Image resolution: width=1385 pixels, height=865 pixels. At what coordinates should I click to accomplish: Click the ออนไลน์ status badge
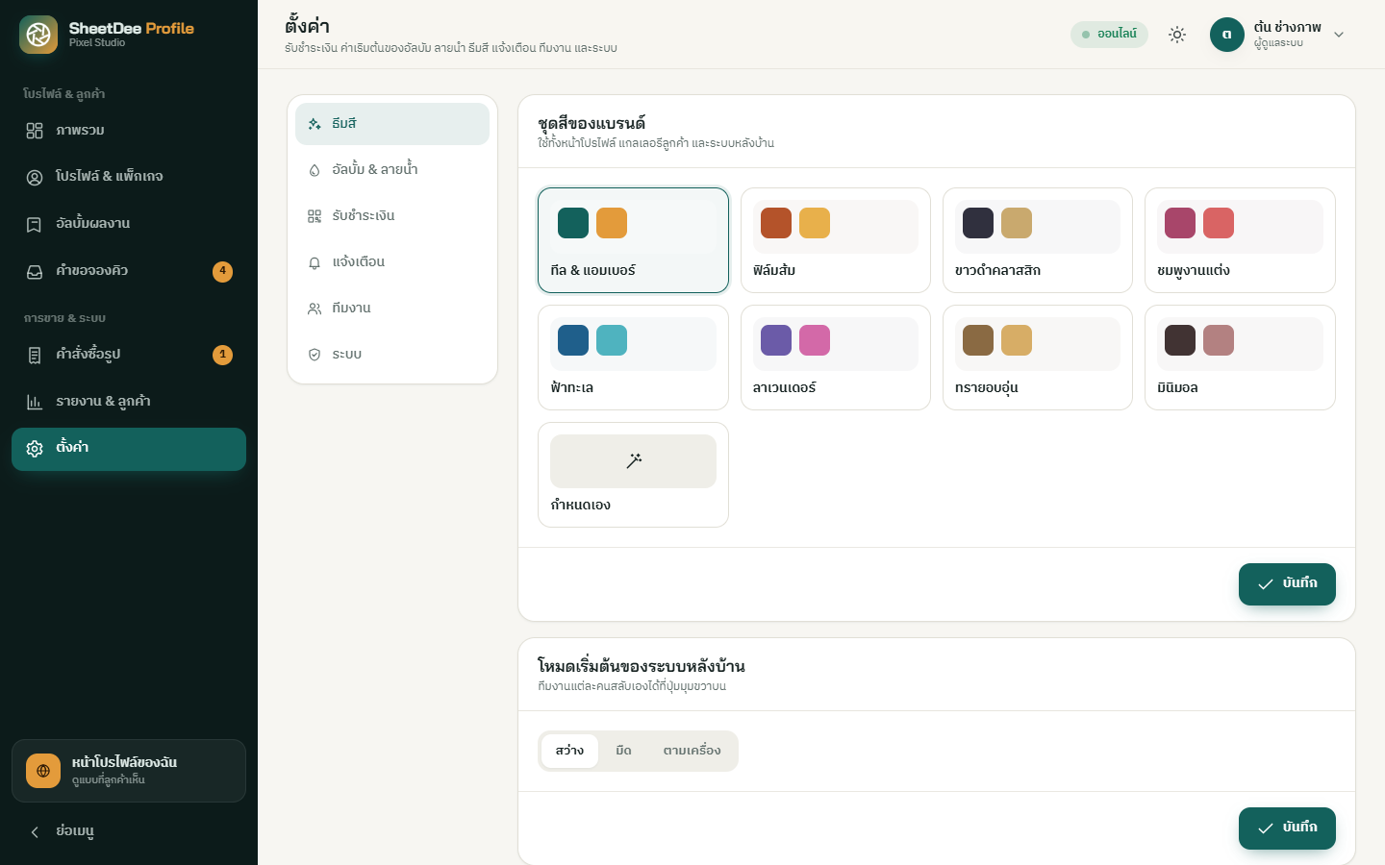(x=1109, y=35)
